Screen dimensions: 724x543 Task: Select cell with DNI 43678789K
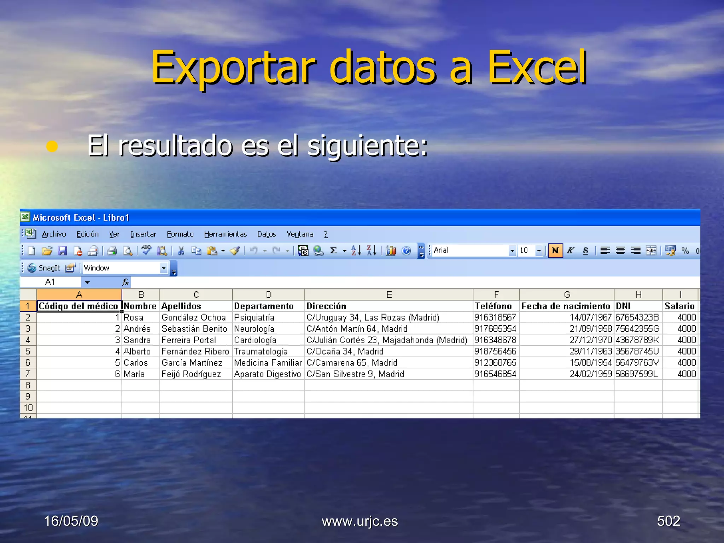click(638, 340)
